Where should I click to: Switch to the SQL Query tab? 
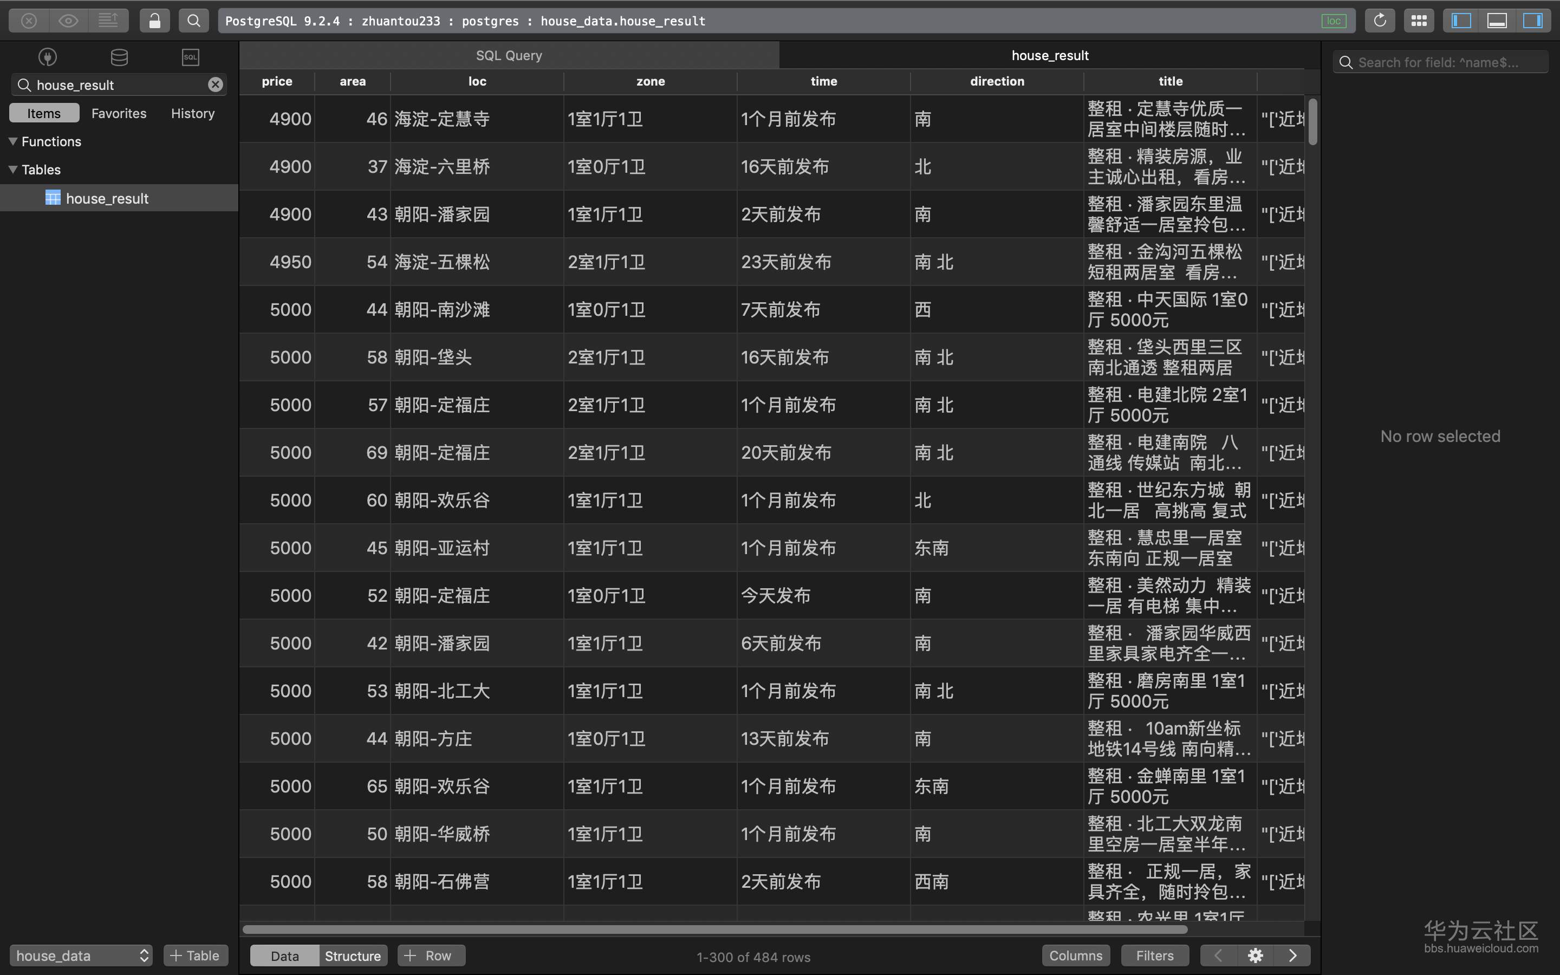pyautogui.click(x=509, y=55)
